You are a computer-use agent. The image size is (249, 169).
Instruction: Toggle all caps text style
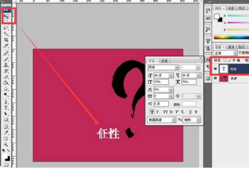(165, 112)
